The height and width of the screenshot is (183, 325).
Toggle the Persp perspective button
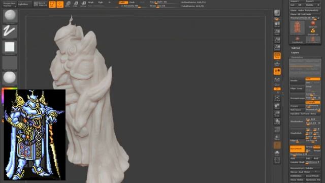[x=277, y=55]
